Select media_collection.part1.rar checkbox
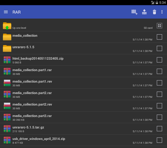The height and width of the screenshot is (148, 167). point(160,71)
